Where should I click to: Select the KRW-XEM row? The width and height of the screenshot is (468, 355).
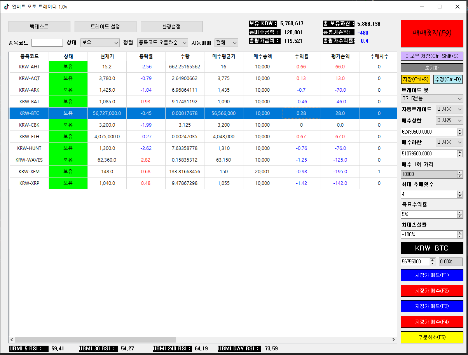point(203,172)
